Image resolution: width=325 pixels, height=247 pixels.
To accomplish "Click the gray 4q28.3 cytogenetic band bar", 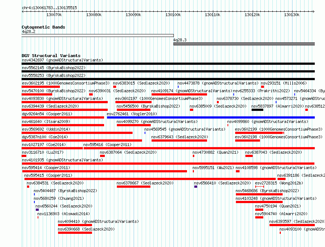I will (x=244, y=44).
